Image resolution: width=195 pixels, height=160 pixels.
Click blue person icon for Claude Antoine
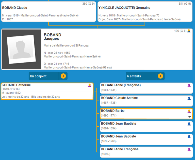[189, 98]
